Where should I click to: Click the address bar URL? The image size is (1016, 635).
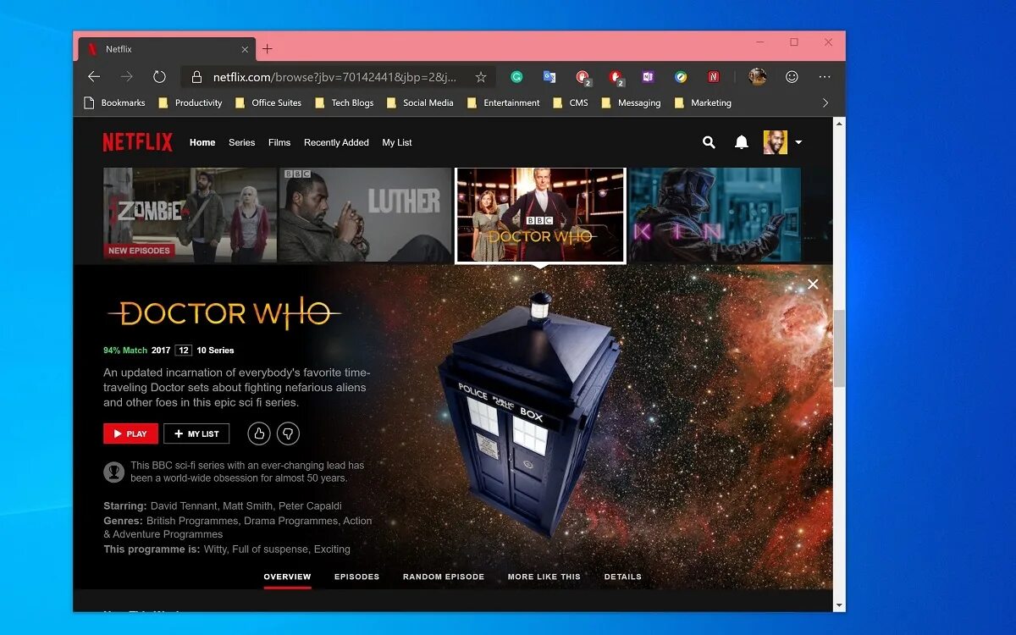tap(334, 77)
